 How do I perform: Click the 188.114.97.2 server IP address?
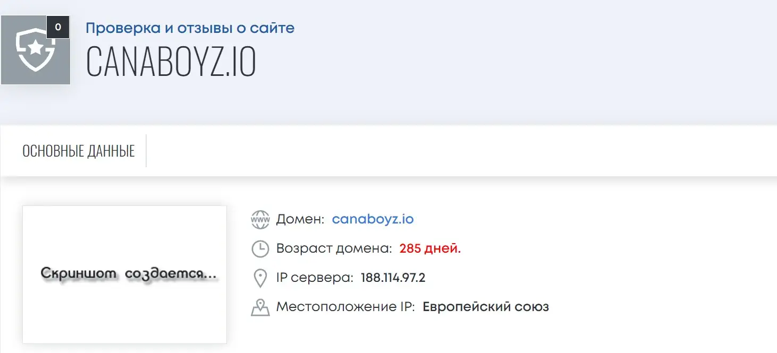[393, 278]
